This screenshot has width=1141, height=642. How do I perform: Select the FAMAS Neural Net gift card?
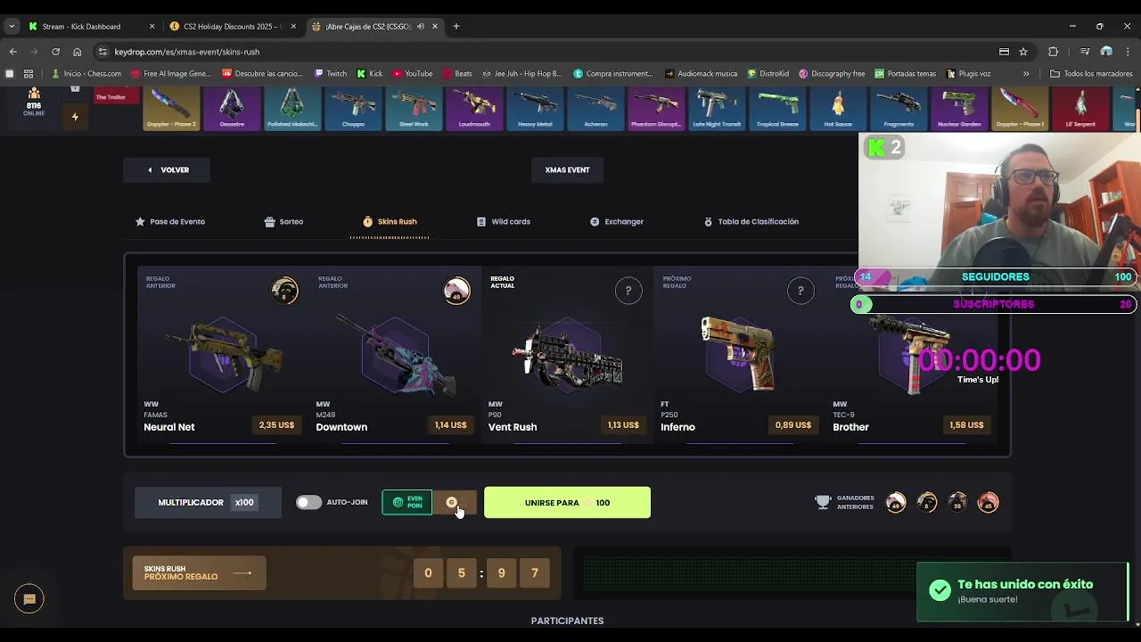[223, 354]
